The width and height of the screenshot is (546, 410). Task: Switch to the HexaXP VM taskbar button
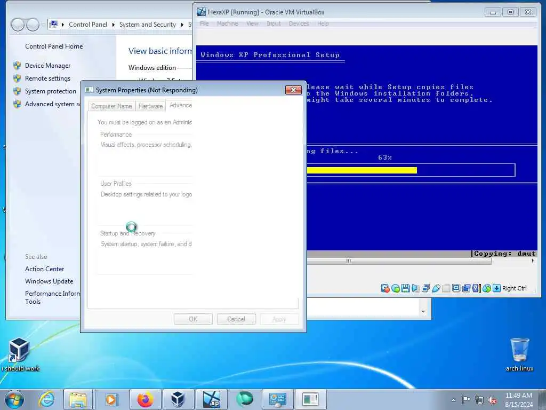tap(212, 399)
